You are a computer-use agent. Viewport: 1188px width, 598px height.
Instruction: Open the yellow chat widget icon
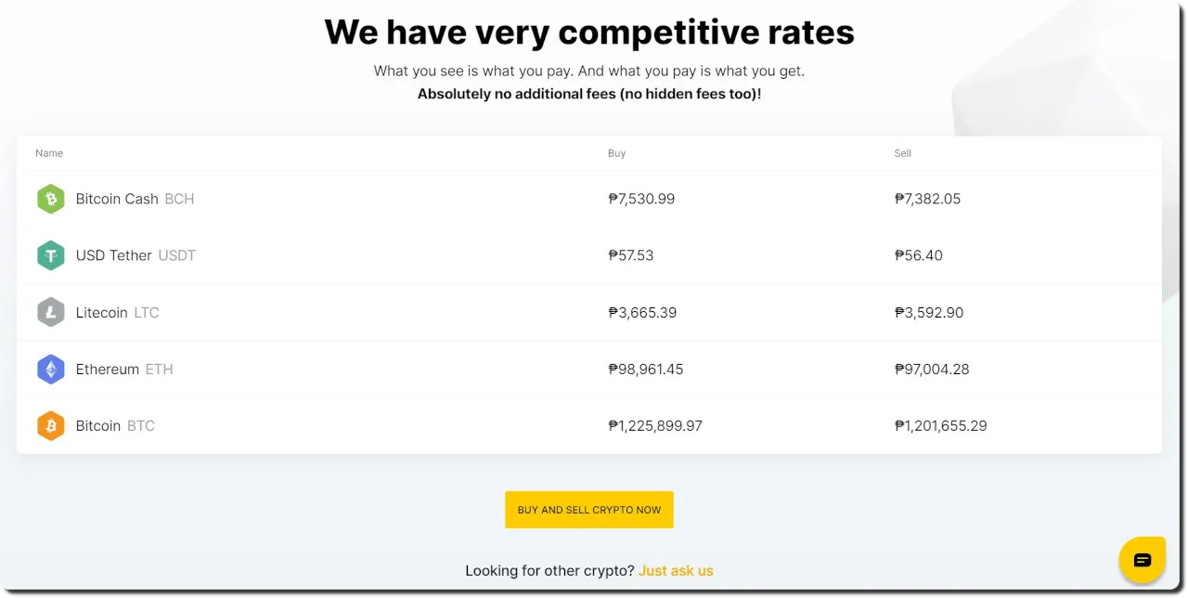tap(1143, 560)
